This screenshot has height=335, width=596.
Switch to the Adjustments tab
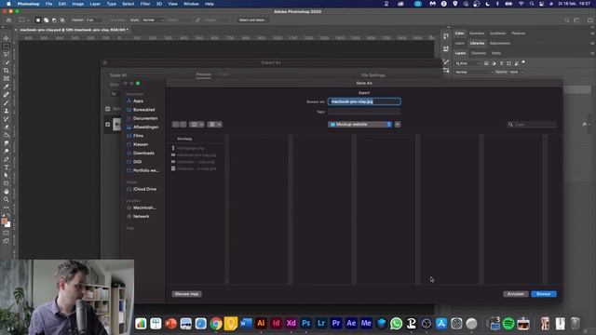coord(500,44)
